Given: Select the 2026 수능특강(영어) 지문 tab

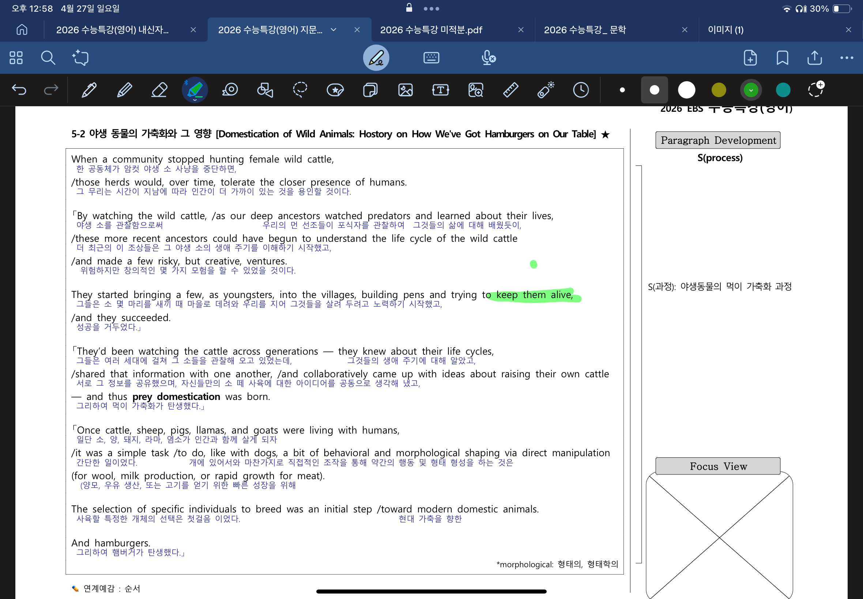Looking at the screenshot, I should pos(271,30).
